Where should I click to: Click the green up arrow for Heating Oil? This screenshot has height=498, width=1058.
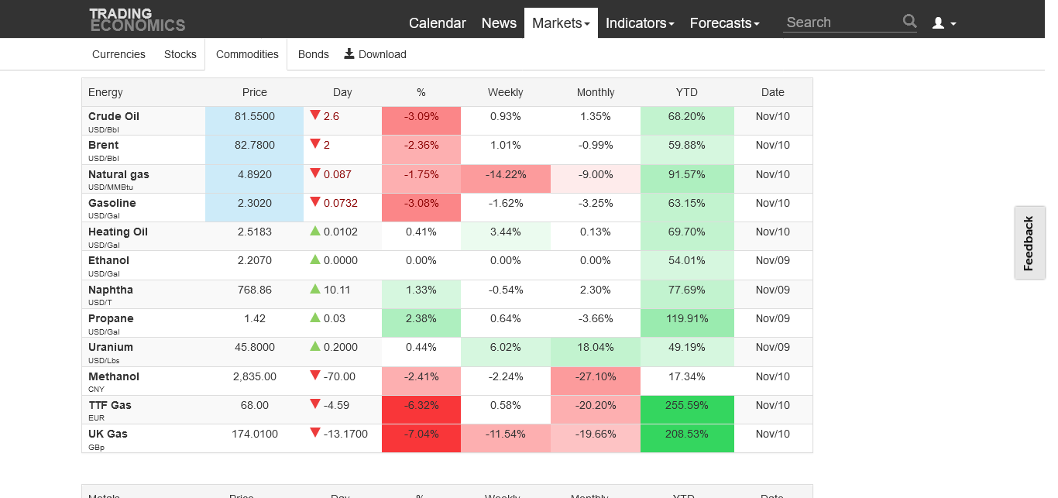pyautogui.click(x=315, y=231)
